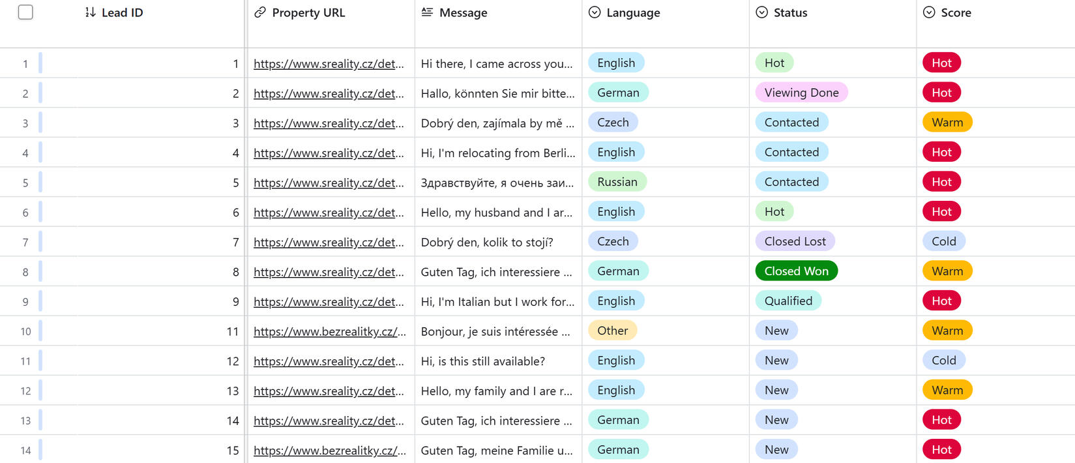Click message cell 'Hi there, I came across you...'
Screen dimensions: 1075x463
[x=498, y=63]
